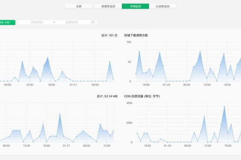The height and width of the screenshot is (160, 241).
Task: Click the 01-20 label on CDN 回源流量 chart
Action: pyautogui.click(x=166, y=146)
